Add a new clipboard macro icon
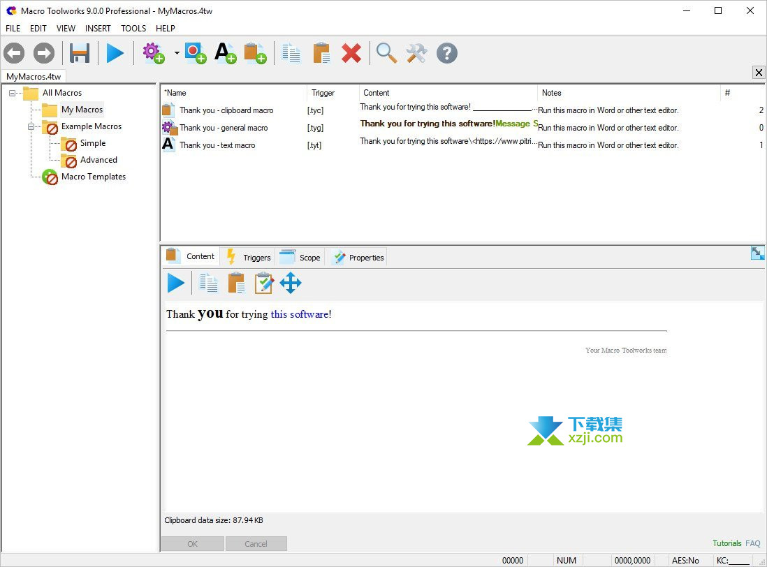 click(256, 53)
